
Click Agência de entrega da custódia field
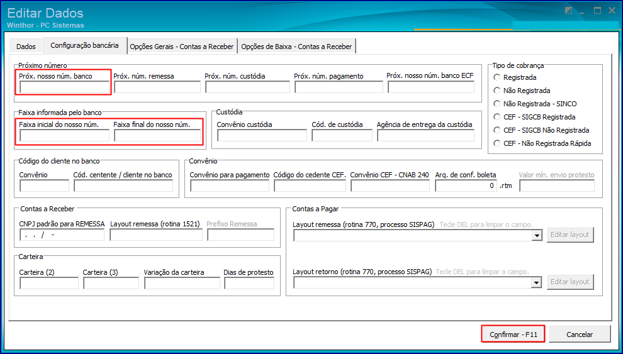click(x=425, y=136)
